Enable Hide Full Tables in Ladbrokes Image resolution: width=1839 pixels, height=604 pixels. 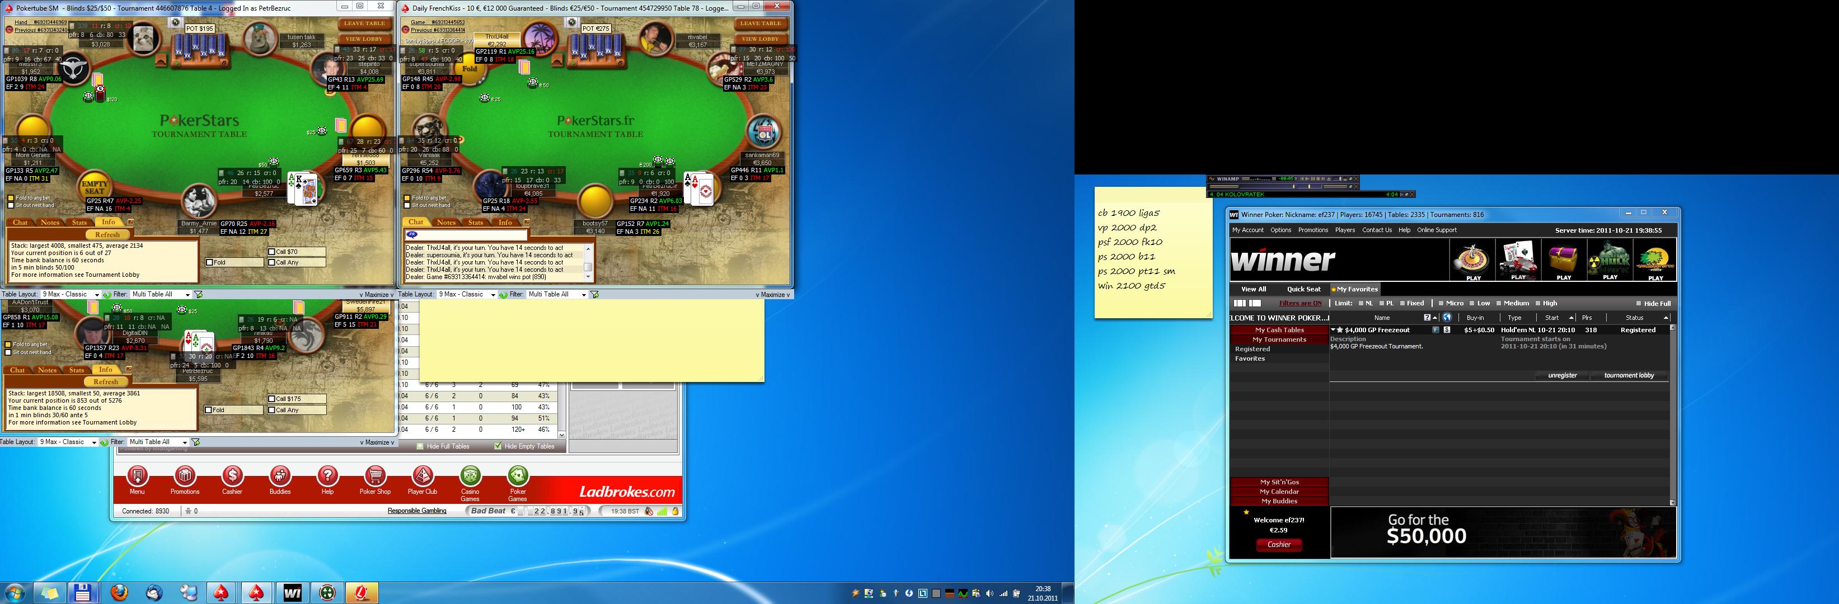[420, 446]
